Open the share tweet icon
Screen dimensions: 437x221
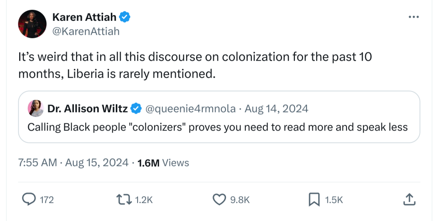(x=409, y=200)
